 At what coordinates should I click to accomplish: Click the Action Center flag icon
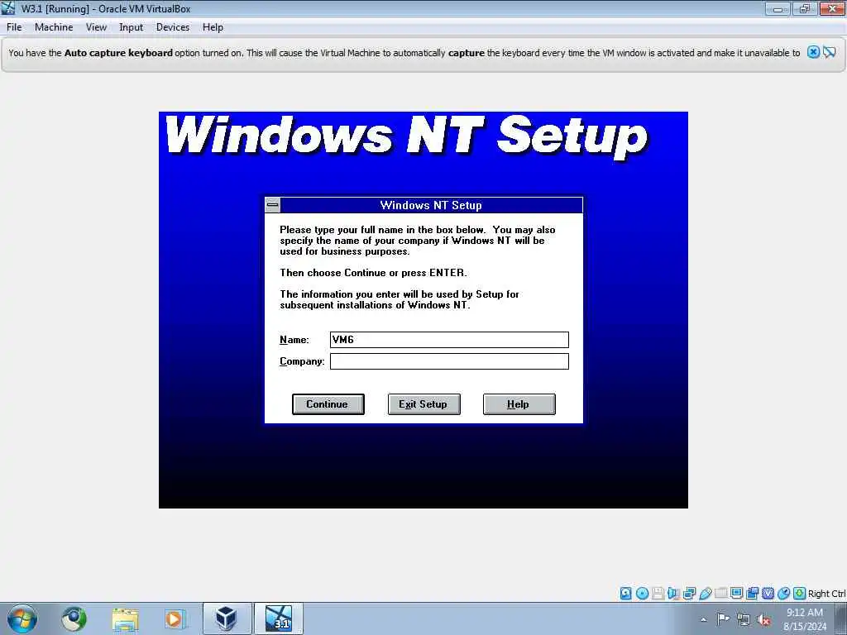tap(723, 618)
